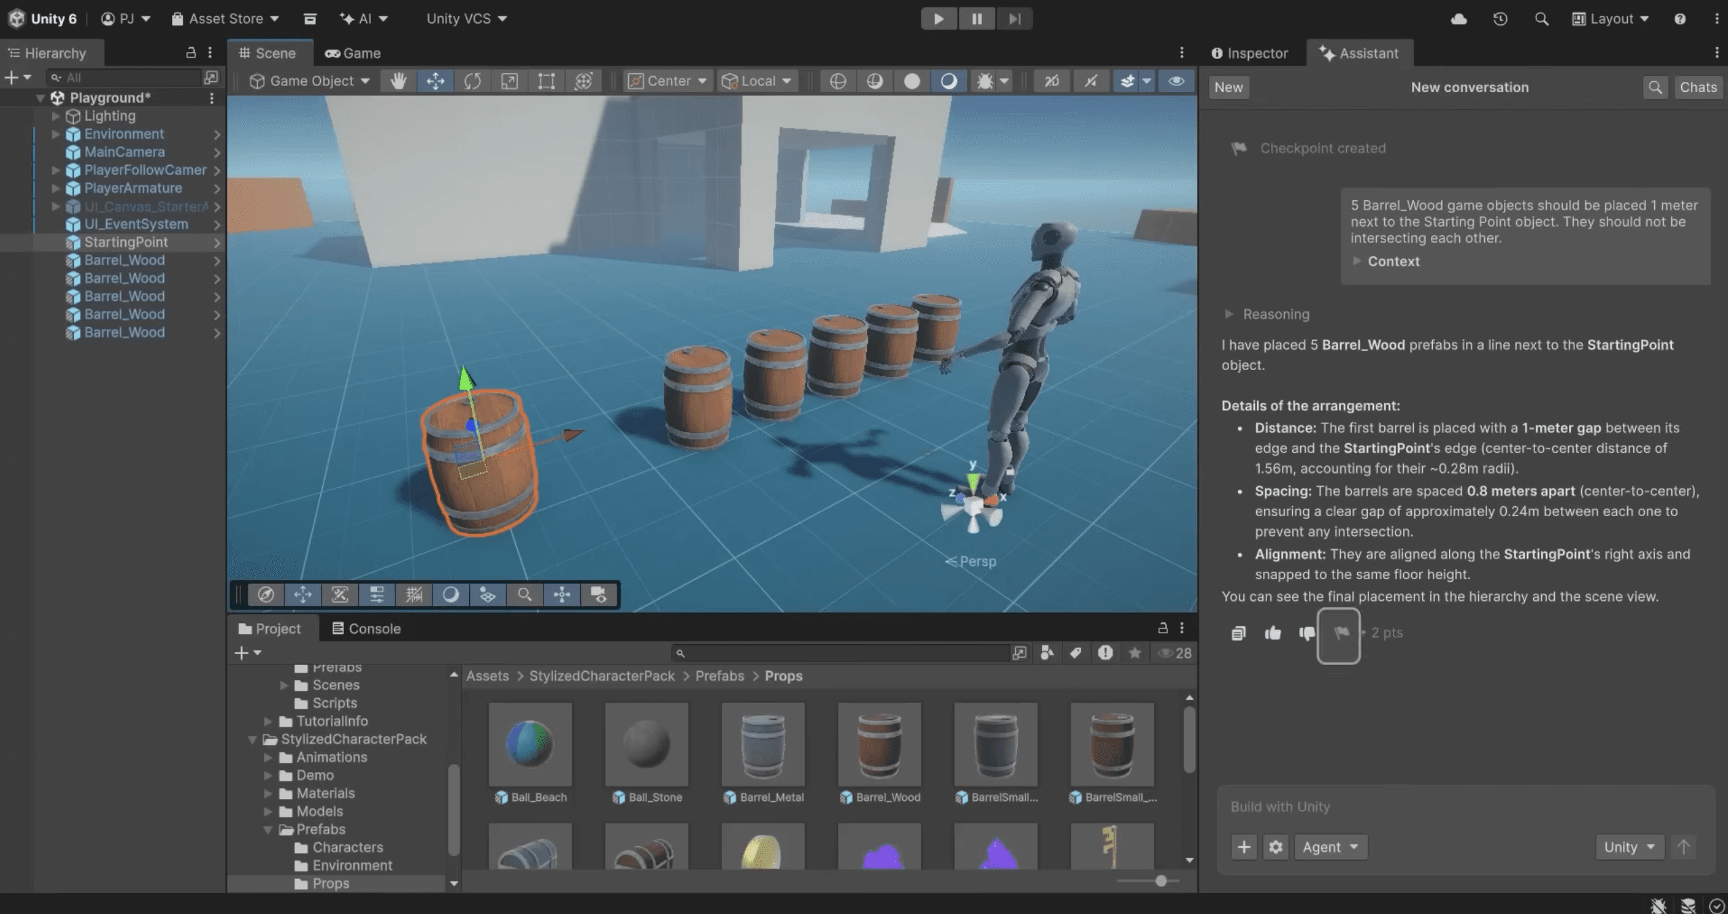Select the combined Transform tool
The width and height of the screenshot is (1728, 914).
coord(583,81)
